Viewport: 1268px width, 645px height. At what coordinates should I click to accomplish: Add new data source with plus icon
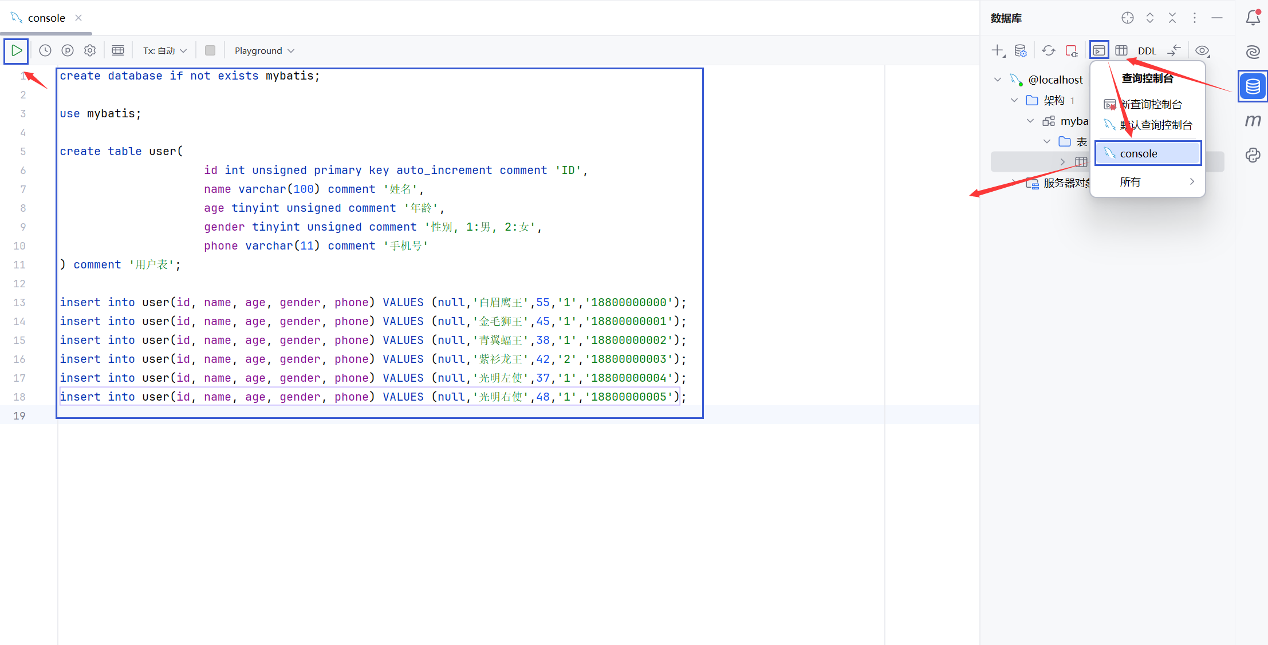click(x=998, y=50)
